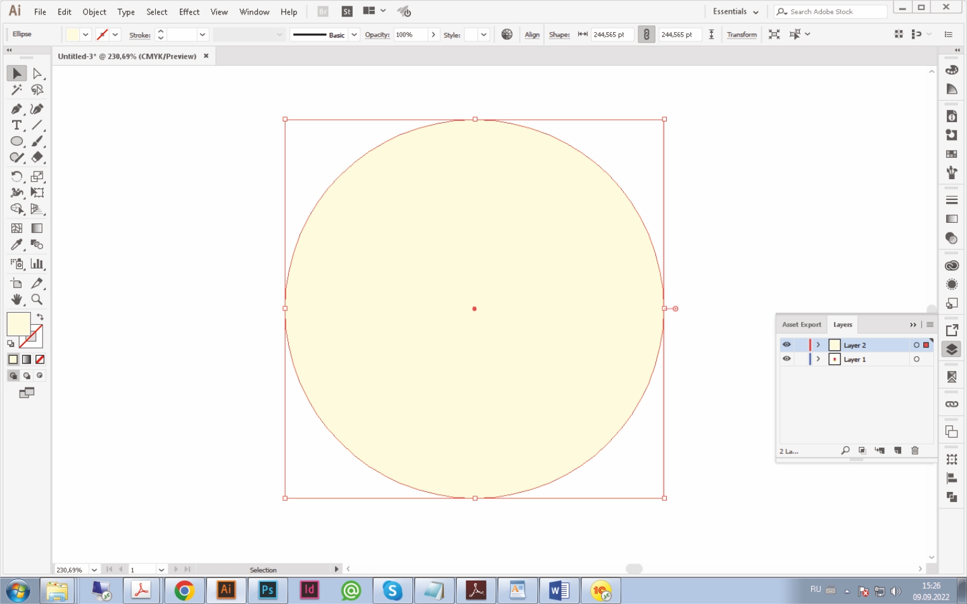The width and height of the screenshot is (967, 604).
Task: Switch to the Asset Export tab
Action: [x=801, y=325]
